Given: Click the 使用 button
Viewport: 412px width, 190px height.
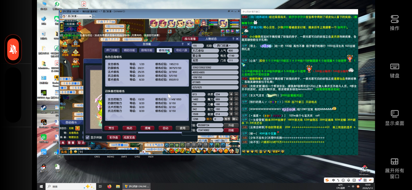Looking at the screenshot, I should click(183, 128).
